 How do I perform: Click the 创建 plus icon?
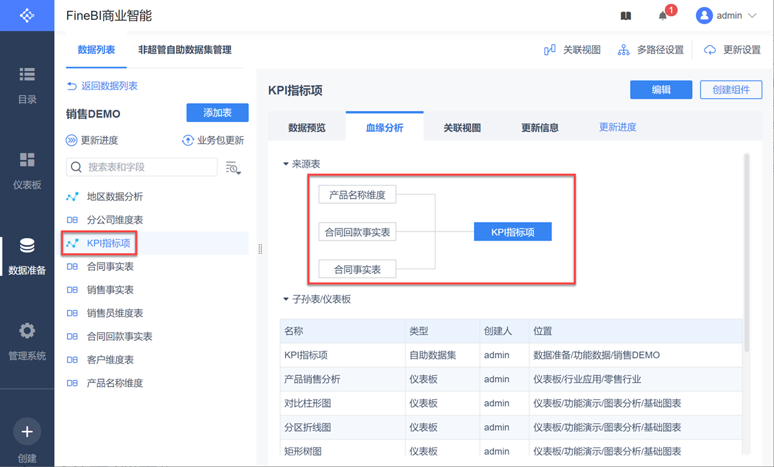tap(27, 432)
